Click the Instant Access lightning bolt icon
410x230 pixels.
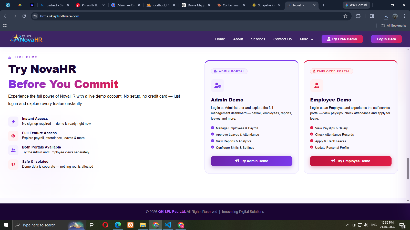(13, 122)
